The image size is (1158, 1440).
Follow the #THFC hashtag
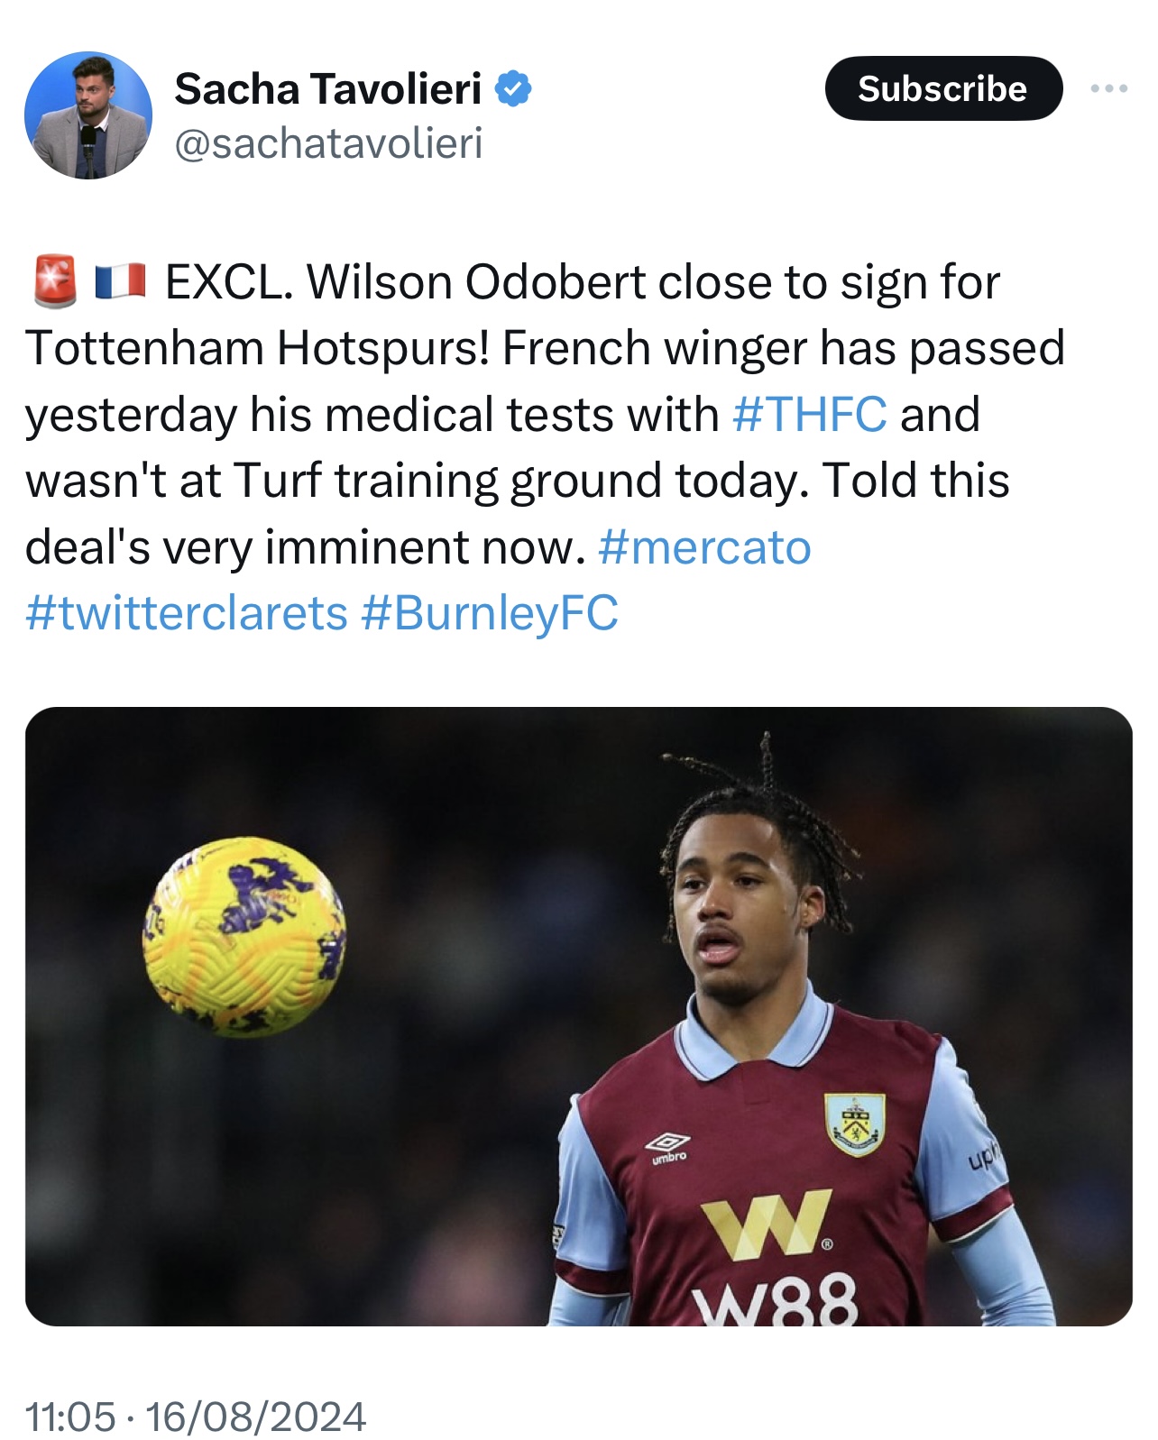(x=809, y=415)
